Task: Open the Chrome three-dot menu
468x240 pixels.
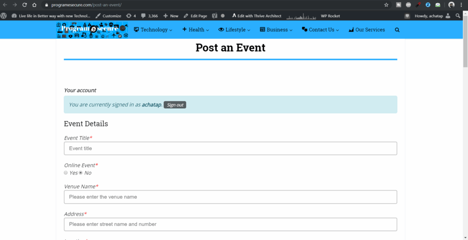Action: [x=461, y=5]
